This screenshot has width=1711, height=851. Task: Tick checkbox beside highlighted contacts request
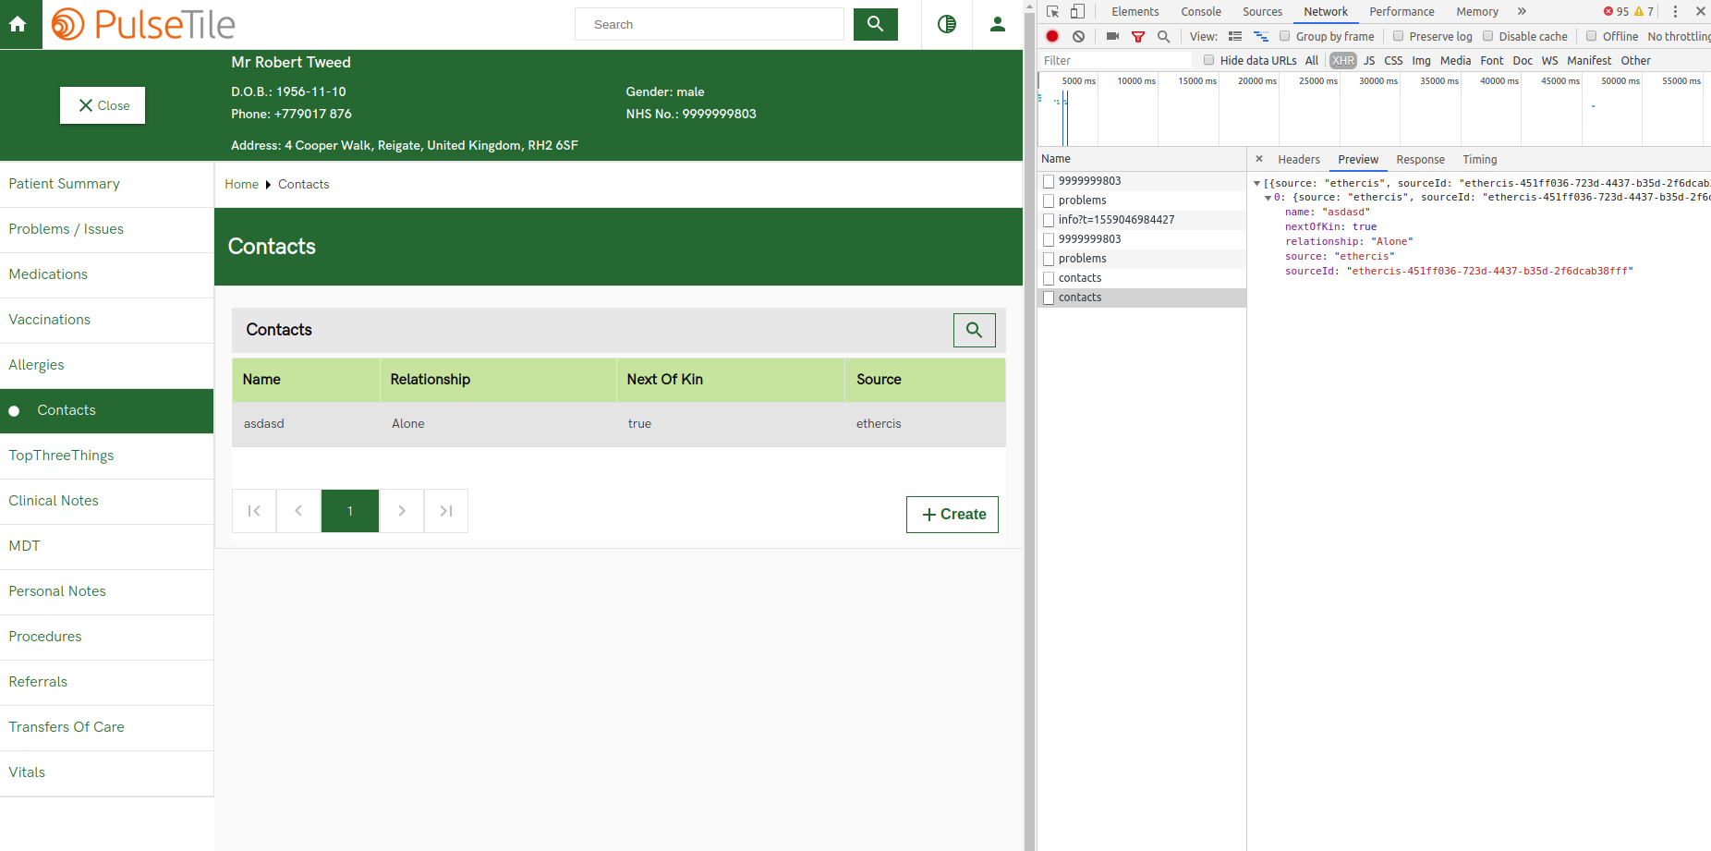(1049, 298)
